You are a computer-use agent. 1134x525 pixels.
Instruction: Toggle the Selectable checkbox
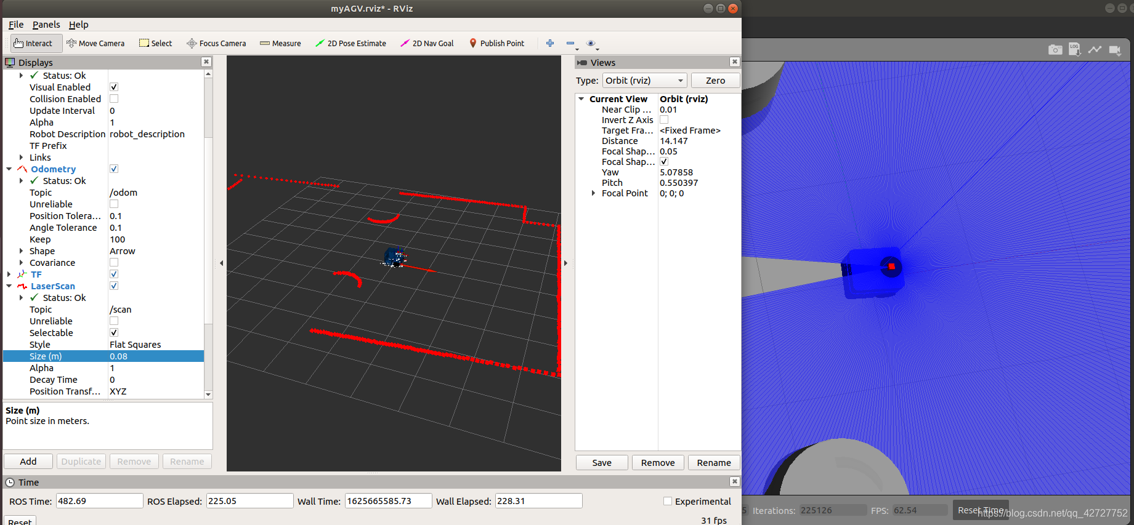(114, 332)
